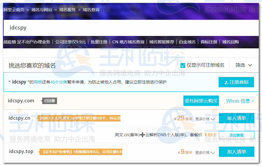This screenshot has height=166, width=262.
Task: Click the 已注册 tag beside idcspy.com
Action: pyautogui.click(x=49, y=101)
